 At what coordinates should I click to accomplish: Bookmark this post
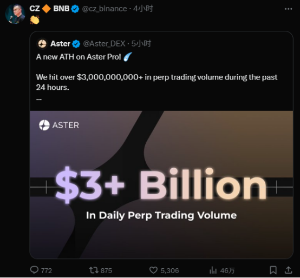pos(273,270)
